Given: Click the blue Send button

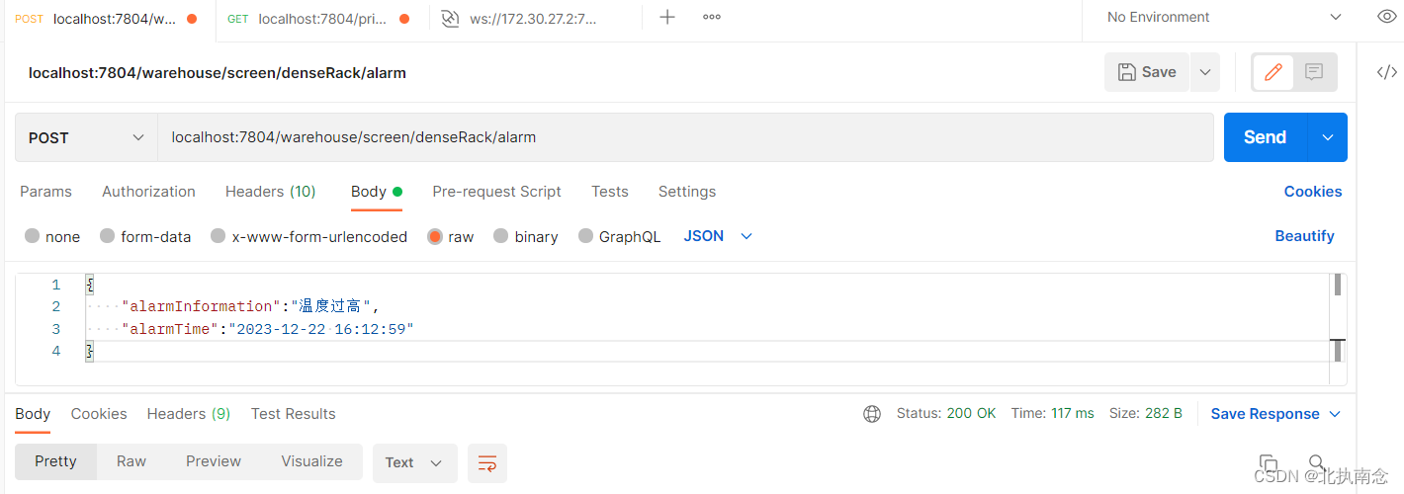Looking at the screenshot, I should point(1266,137).
